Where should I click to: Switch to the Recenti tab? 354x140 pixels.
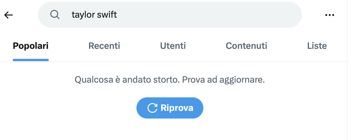click(104, 46)
